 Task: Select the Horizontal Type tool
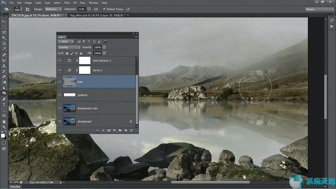tap(4, 105)
